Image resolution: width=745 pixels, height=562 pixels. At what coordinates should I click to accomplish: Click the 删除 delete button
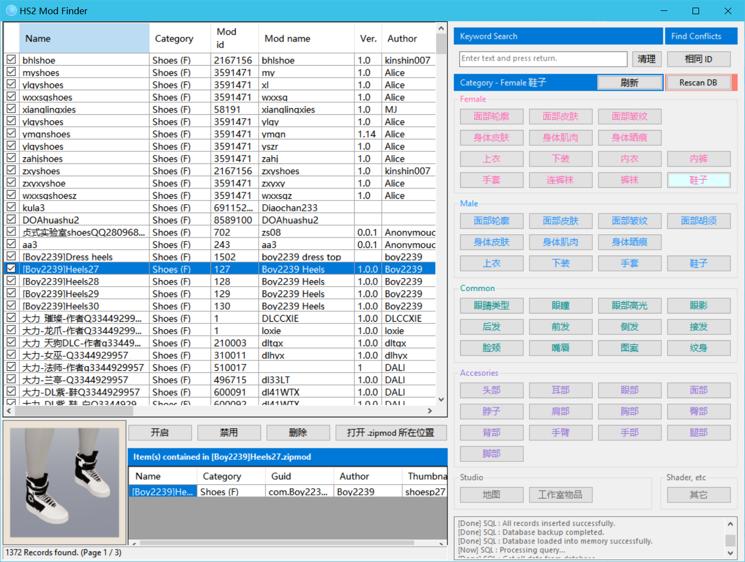298,433
